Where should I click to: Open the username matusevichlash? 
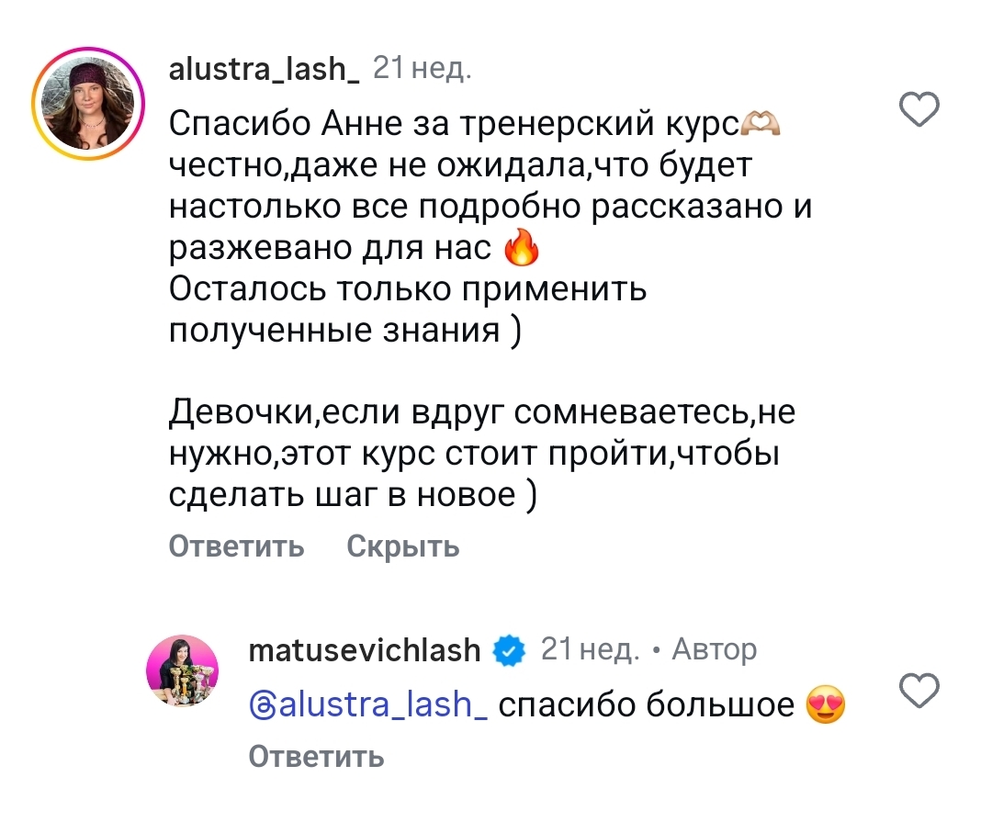tap(363, 650)
